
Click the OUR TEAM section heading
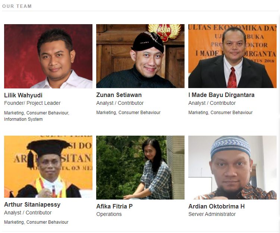pos(17,6)
